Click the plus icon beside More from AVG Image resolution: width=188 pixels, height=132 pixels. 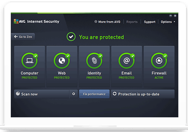pos(96,21)
